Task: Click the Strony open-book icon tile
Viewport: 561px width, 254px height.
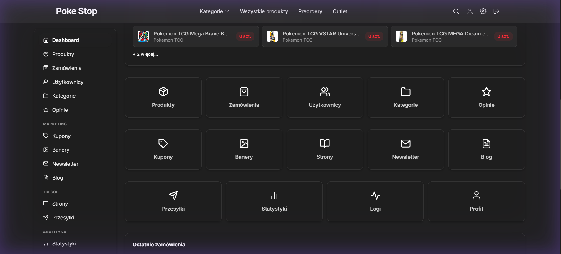Action: pos(325,150)
